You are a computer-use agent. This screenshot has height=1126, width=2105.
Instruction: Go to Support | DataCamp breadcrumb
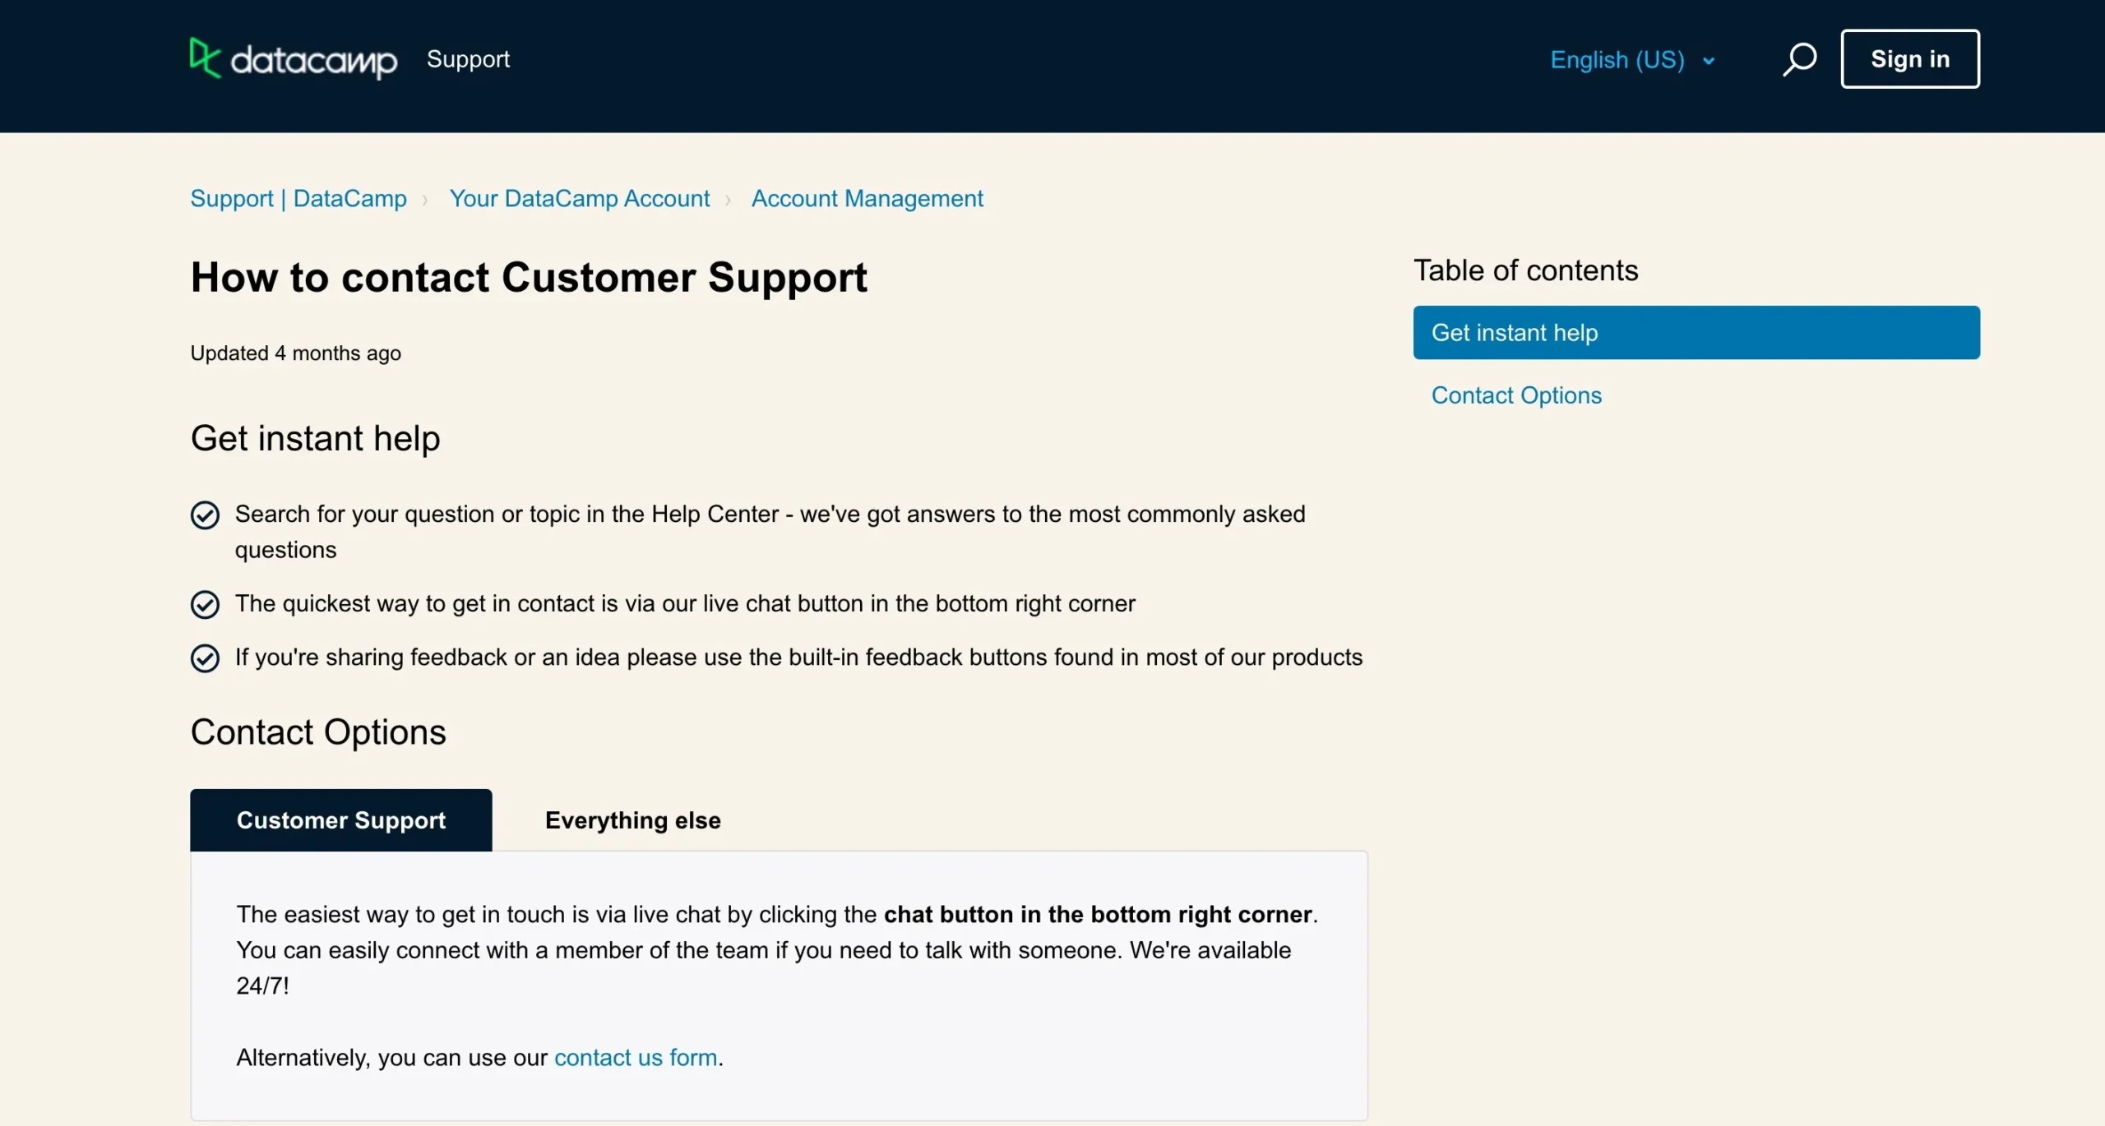click(298, 199)
